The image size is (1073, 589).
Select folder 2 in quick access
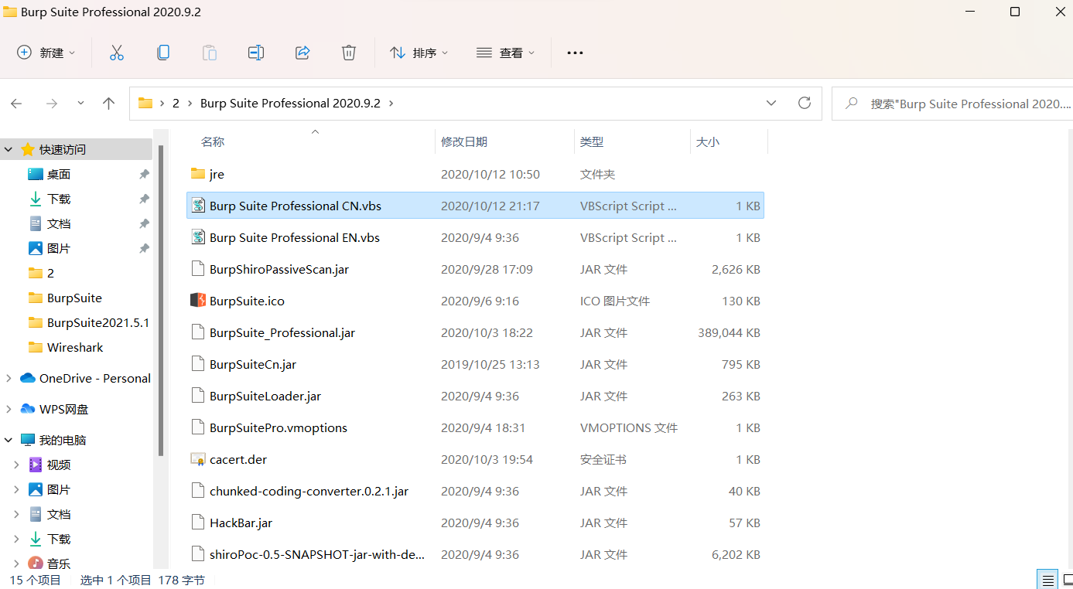click(50, 274)
